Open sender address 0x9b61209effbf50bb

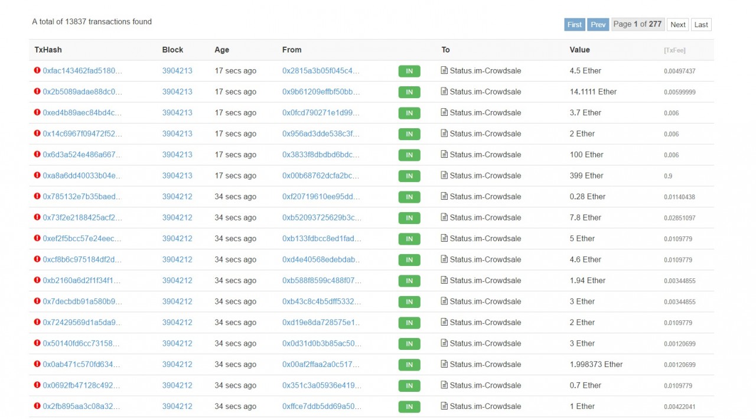pyautogui.click(x=321, y=92)
